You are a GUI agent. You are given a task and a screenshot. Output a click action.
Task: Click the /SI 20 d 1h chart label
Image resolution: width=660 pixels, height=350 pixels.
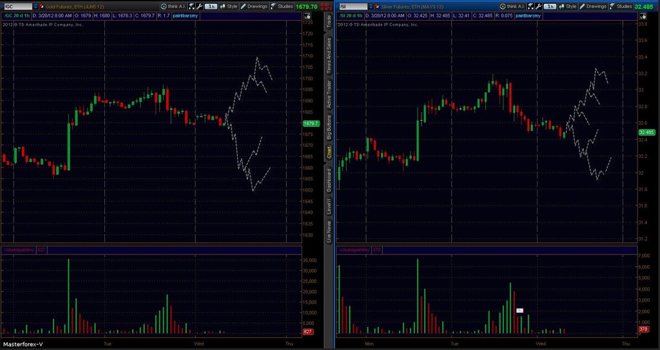click(x=351, y=15)
